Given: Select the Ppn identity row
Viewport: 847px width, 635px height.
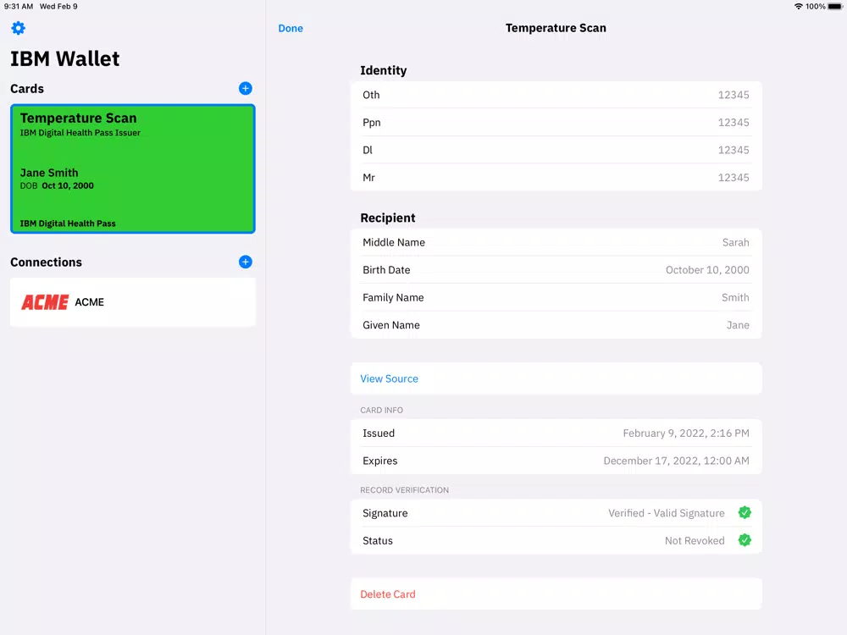Looking at the screenshot, I should 556,123.
